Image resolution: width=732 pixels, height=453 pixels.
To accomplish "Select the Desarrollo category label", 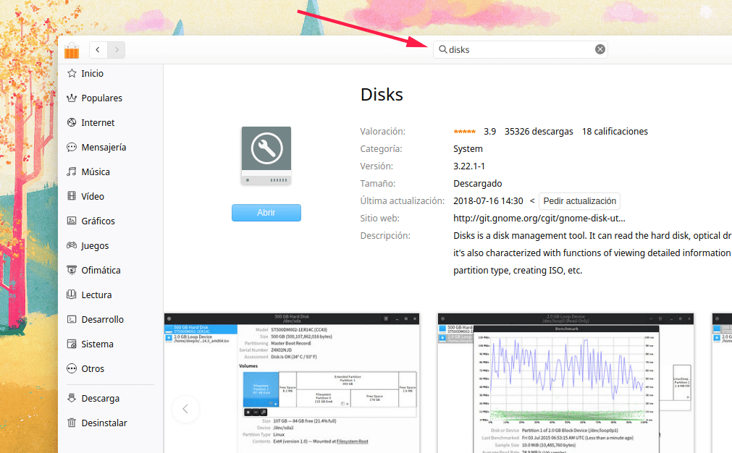I will [x=103, y=320].
